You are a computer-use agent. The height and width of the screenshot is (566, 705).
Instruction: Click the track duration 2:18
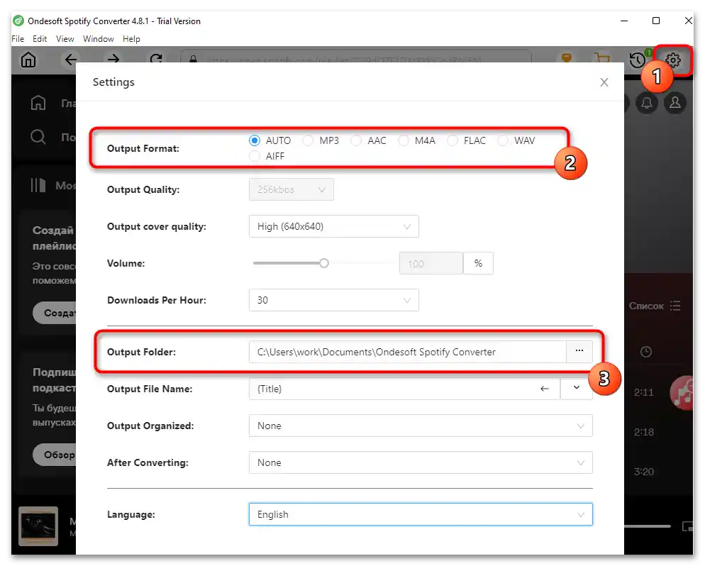click(x=643, y=433)
